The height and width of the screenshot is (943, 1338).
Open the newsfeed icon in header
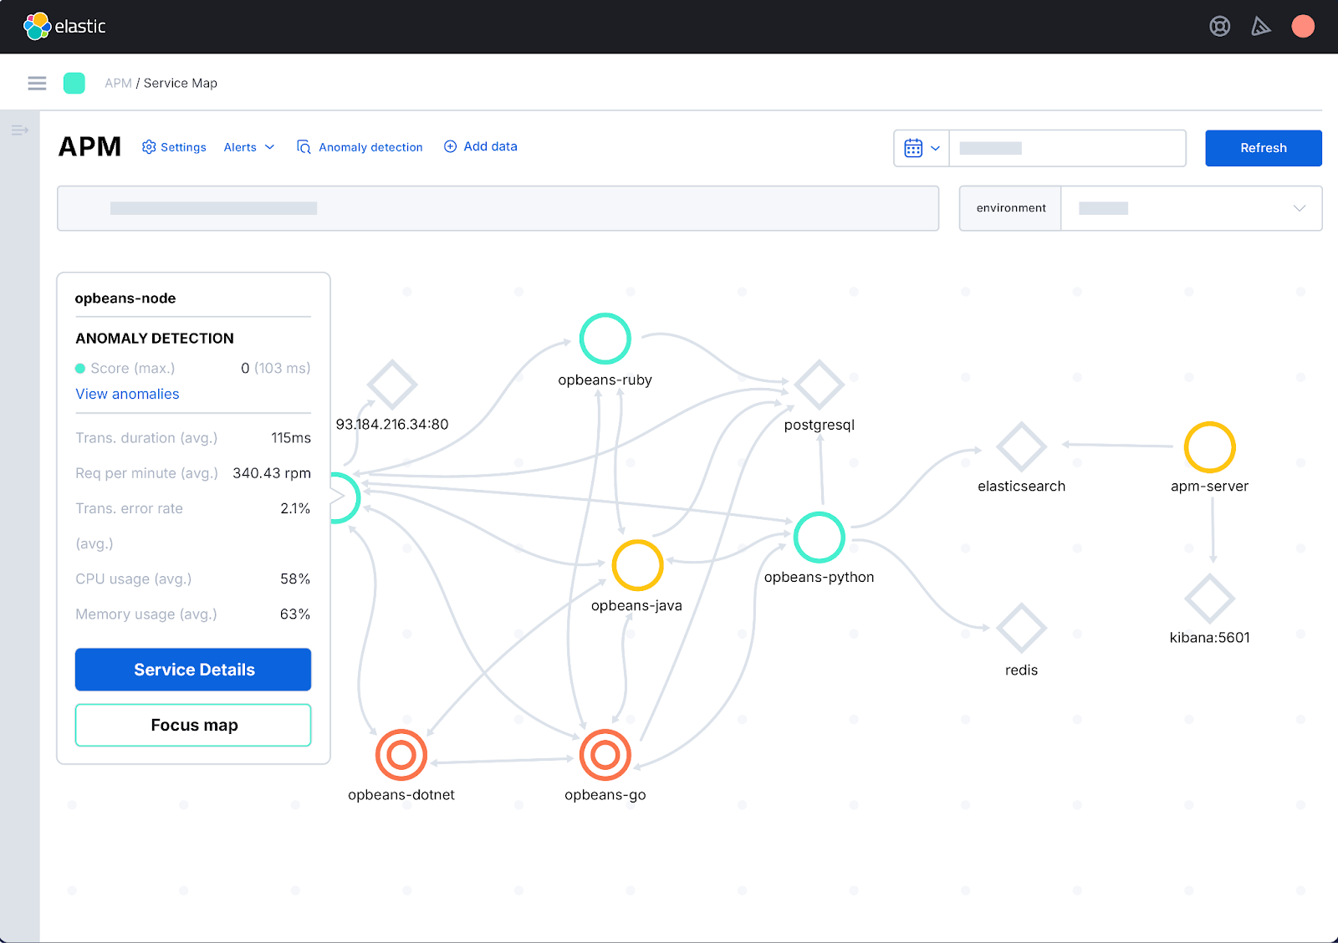[1260, 27]
